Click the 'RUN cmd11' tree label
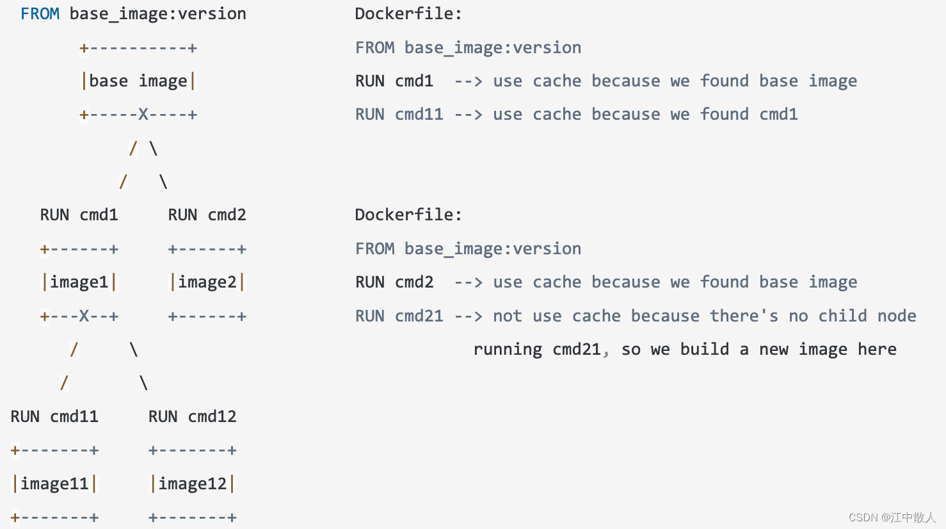Viewport: 946px width, 529px height. (x=54, y=417)
